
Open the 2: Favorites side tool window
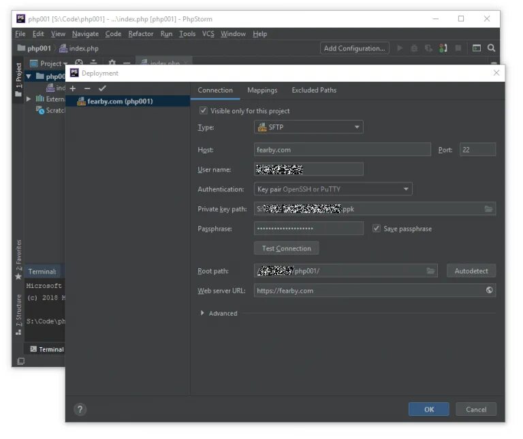pos(18,260)
